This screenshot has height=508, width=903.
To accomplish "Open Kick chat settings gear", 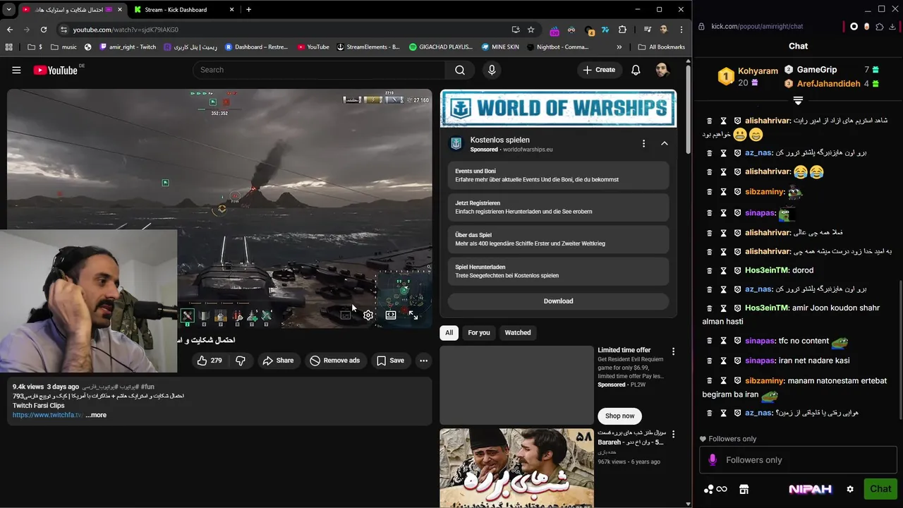I will tap(850, 489).
